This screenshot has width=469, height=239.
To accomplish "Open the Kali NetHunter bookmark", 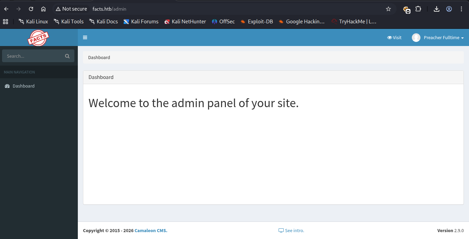I will (185, 22).
